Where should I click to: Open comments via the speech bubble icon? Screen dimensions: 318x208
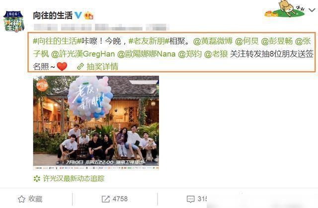point(190,199)
